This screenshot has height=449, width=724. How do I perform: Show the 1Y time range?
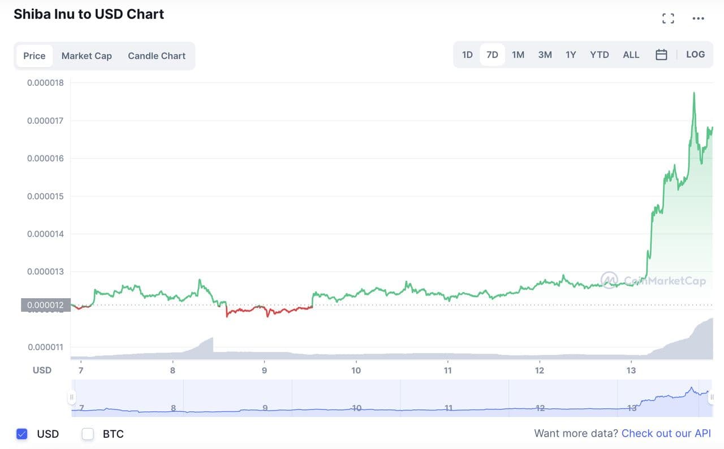(571, 55)
